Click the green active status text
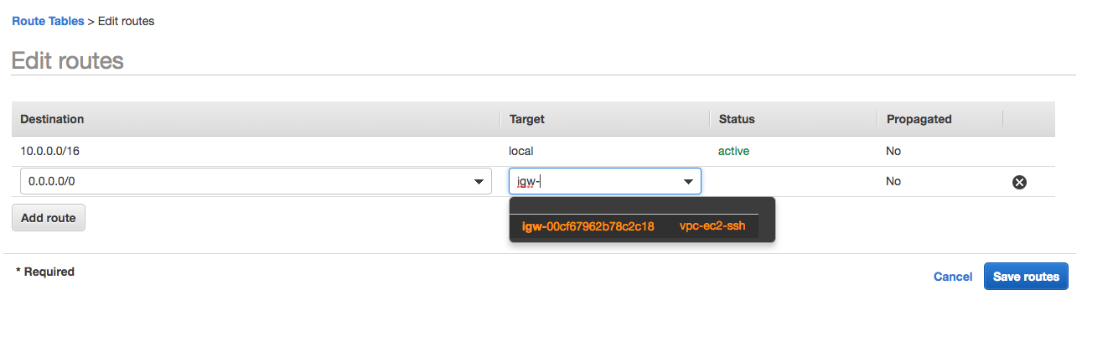The height and width of the screenshot is (337, 1113). tap(733, 152)
